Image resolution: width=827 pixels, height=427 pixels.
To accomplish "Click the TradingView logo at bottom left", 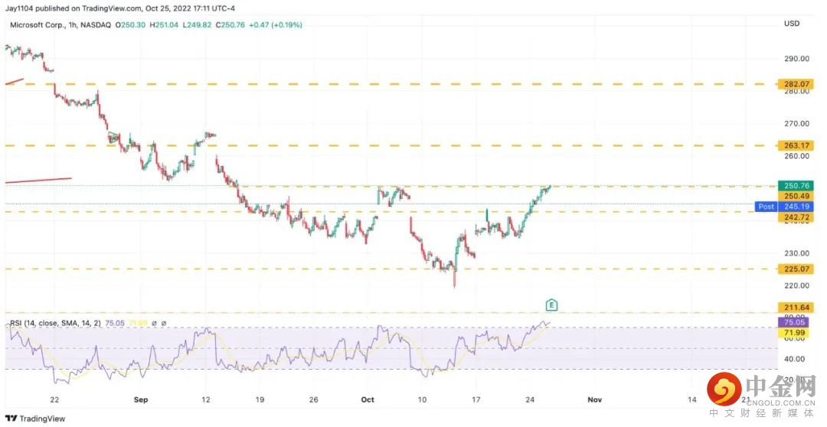I will [36, 419].
